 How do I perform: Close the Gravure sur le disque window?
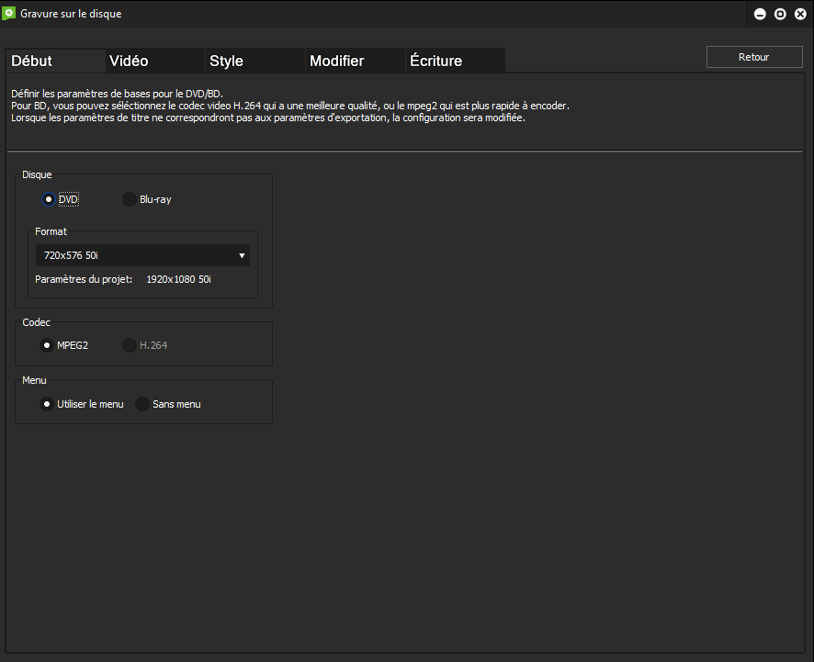(x=799, y=14)
